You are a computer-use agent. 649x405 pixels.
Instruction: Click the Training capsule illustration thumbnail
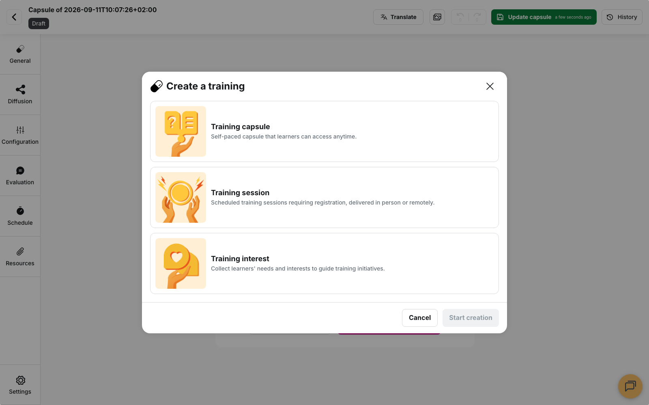(x=181, y=132)
